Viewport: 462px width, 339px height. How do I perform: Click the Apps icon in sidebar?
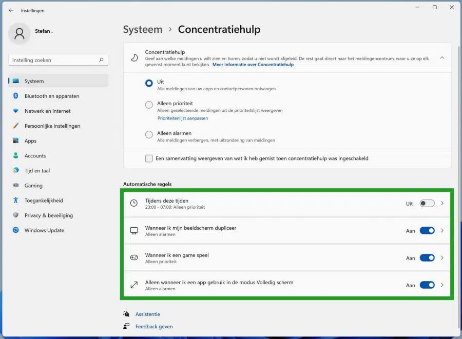[15, 141]
